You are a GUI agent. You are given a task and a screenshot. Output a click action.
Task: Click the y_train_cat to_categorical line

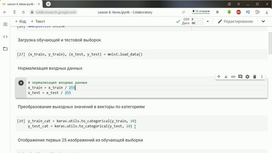point(82,121)
